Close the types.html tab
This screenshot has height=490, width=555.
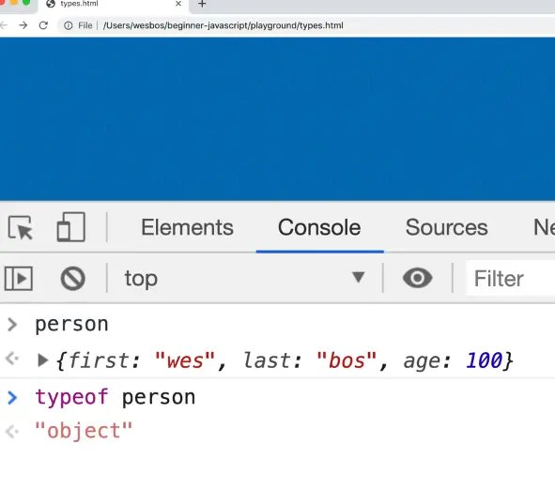178,4
